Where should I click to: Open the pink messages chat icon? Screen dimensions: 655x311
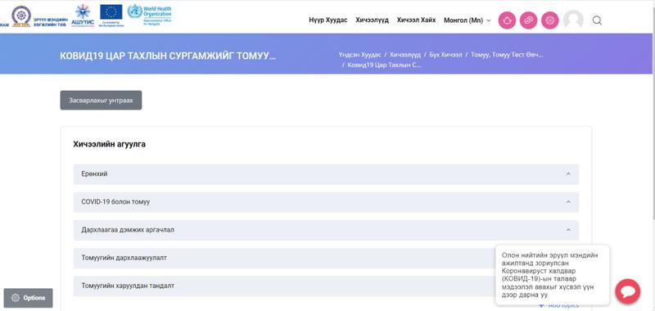[528, 20]
